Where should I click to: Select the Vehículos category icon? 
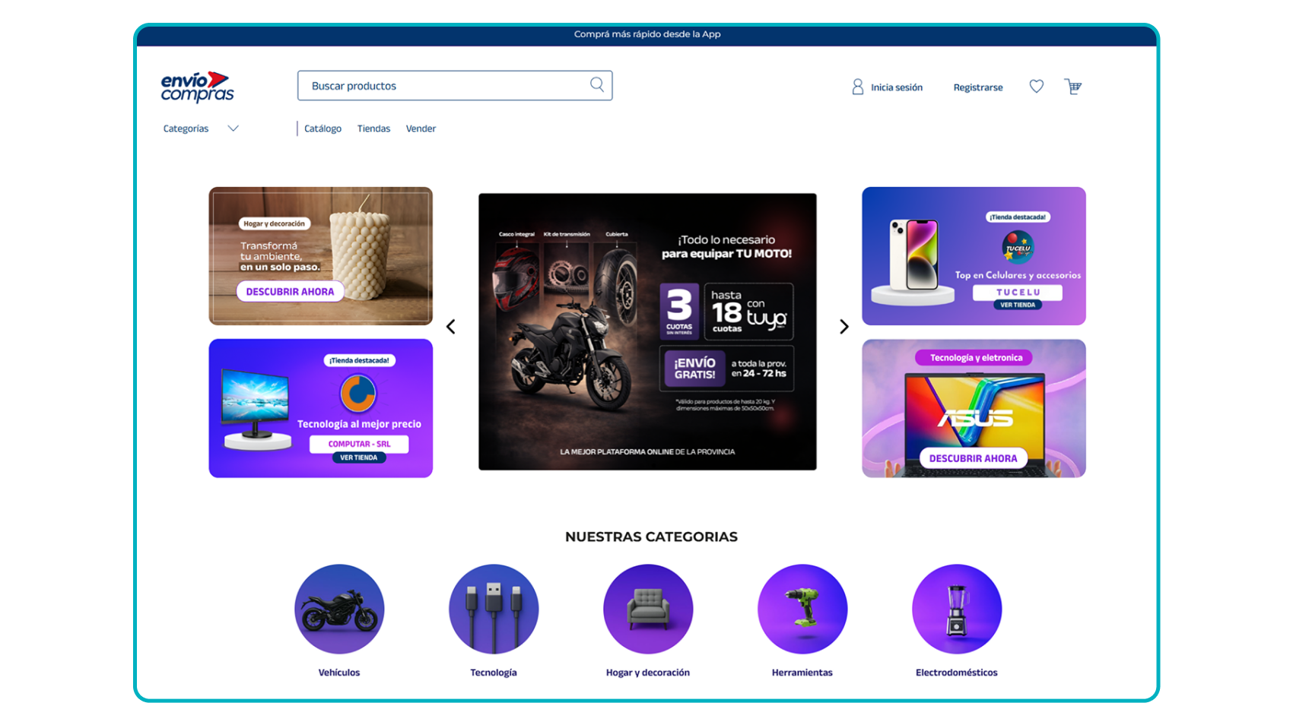(x=339, y=609)
